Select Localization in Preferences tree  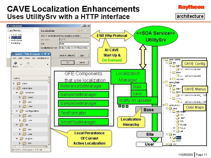16,38
